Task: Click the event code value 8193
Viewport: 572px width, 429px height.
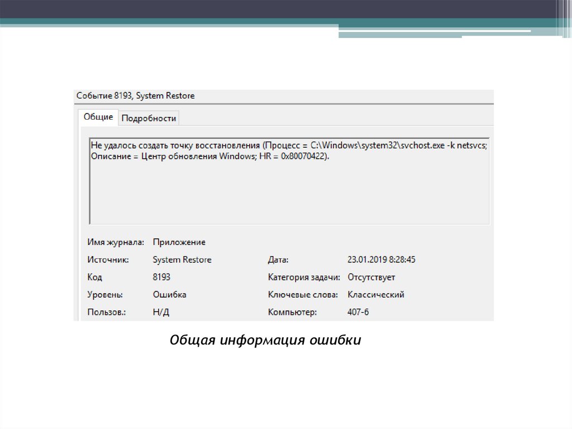Action: tap(161, 277)
